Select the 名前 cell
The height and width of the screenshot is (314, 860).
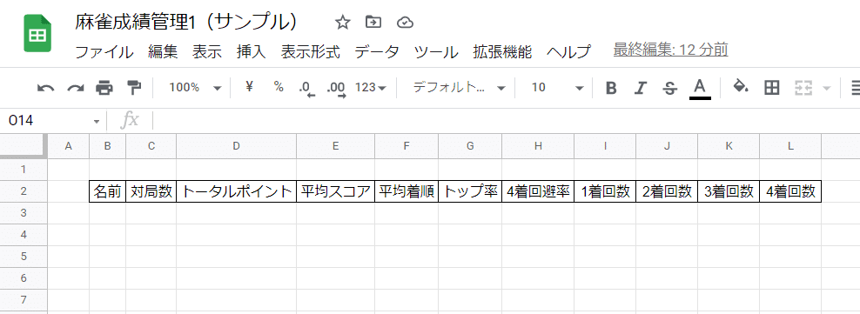tap(108, 191)
